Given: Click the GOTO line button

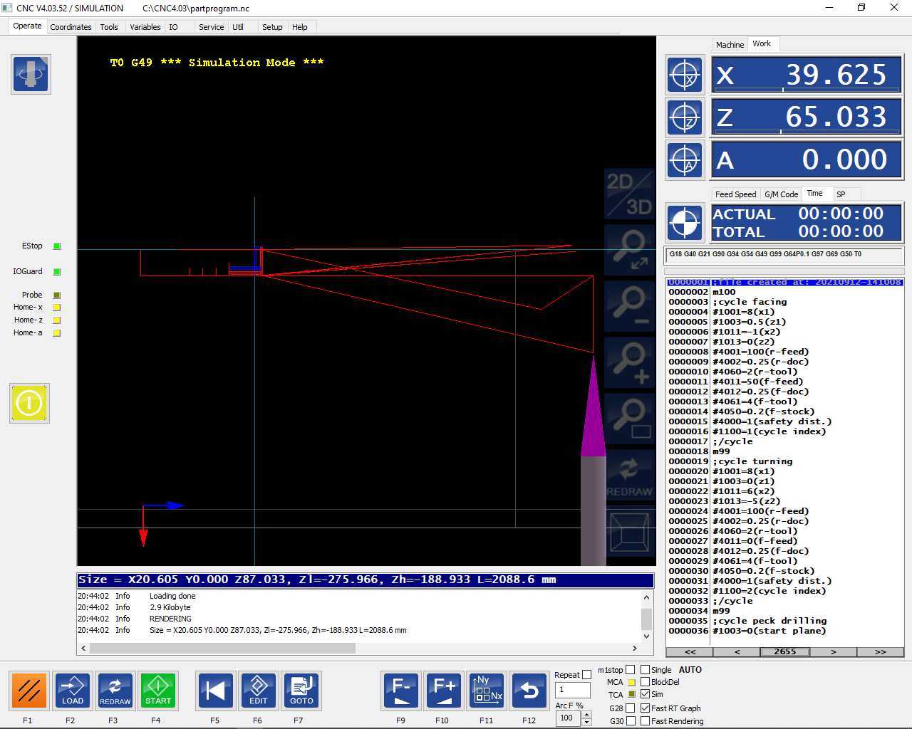Looking at the screenshot, I should 302,691.
